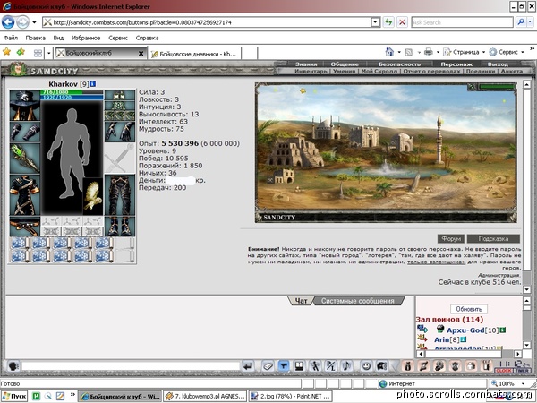This screenshot has height=403, width=537.
Task: Open the Избранное menu
Action: click(x=86, y=38)
